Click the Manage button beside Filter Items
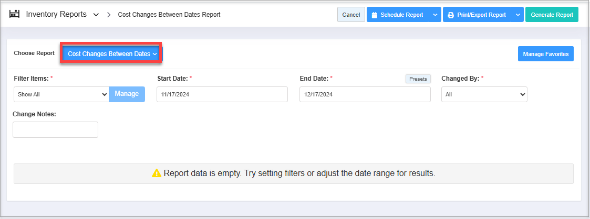The height and width of the screenshot is (219, 590). click(127, 94)
